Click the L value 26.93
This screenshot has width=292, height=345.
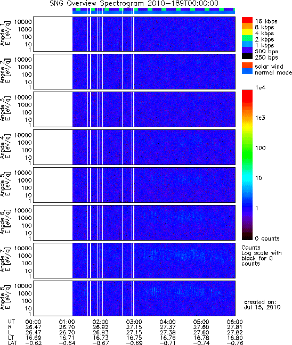100,332
